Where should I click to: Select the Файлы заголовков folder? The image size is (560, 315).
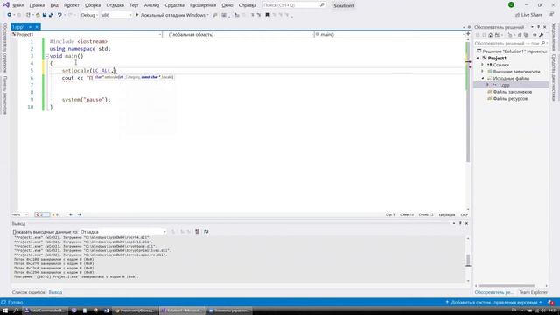click(x=512, y=92)
